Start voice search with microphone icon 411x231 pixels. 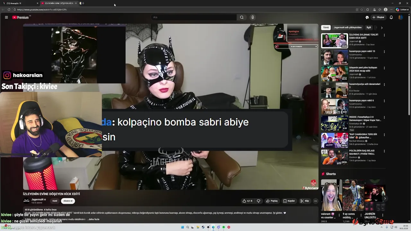(253, 17)
